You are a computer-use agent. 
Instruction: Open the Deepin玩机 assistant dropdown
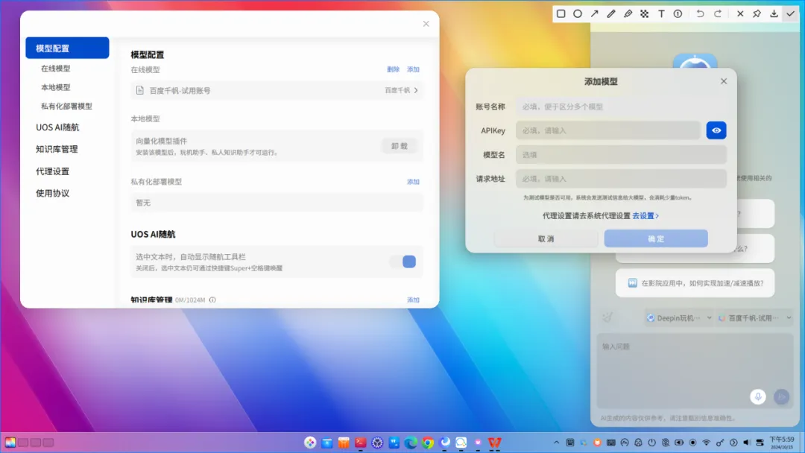(x=679, y=318)
